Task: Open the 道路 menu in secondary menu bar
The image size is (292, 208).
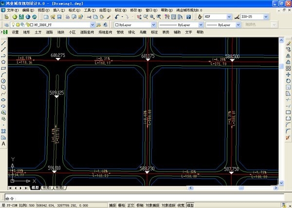Action: (x=49, y=32)
